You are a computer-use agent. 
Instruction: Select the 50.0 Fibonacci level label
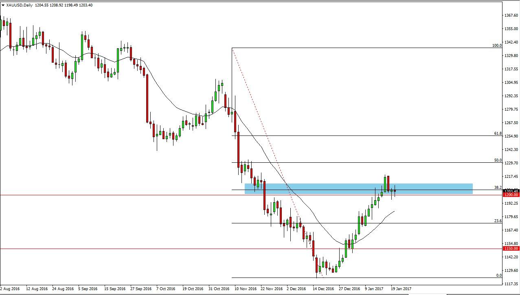(x=498, y=160)
